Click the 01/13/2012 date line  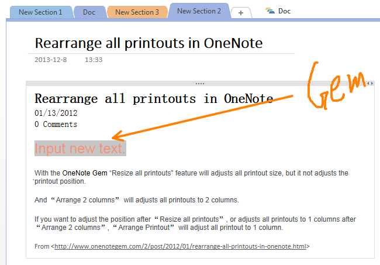pos(56,113)
